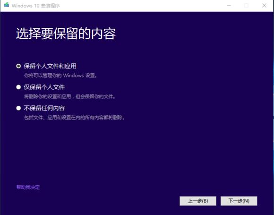
Task: Click description "你将可以管理你的 Windows 设置。"
Action: pos(60,76)
